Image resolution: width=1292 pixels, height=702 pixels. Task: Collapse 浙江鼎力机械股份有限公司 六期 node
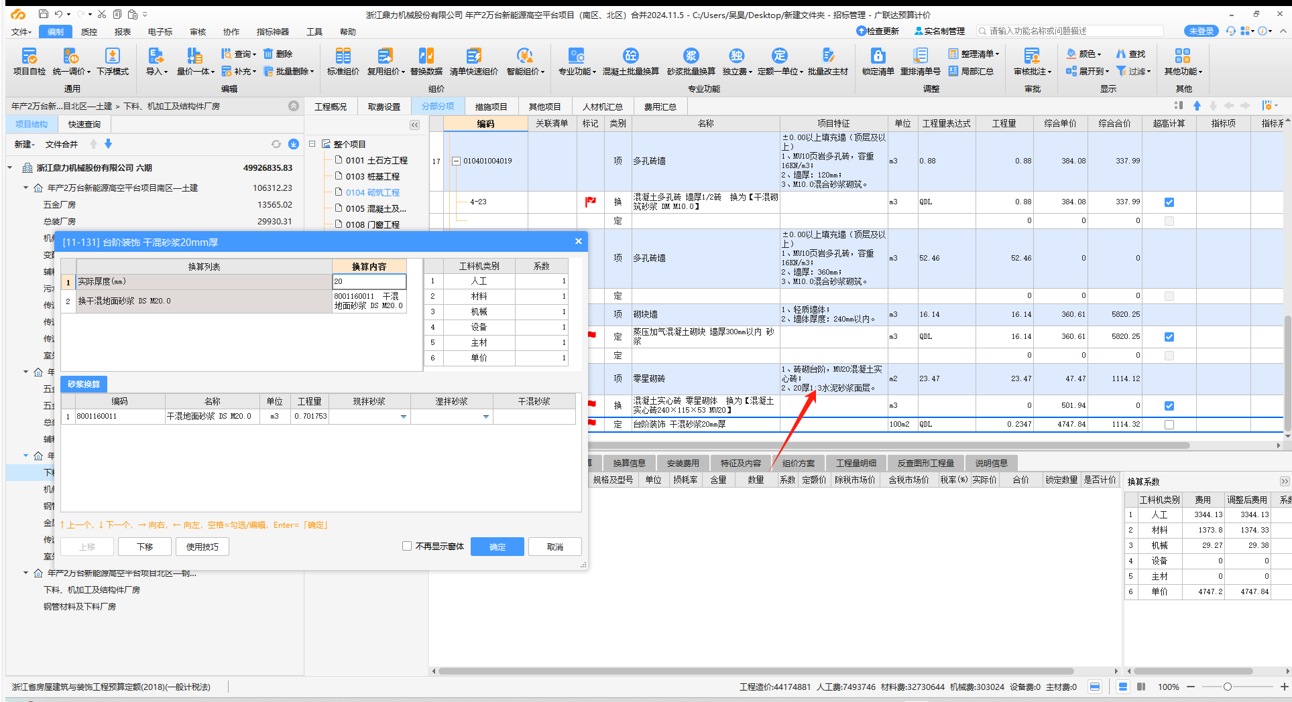coord(10,167)
